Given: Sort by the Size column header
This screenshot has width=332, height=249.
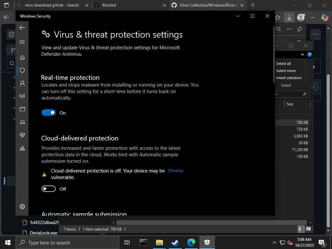Looking at the screenshot, I should (x=297, y=104).
